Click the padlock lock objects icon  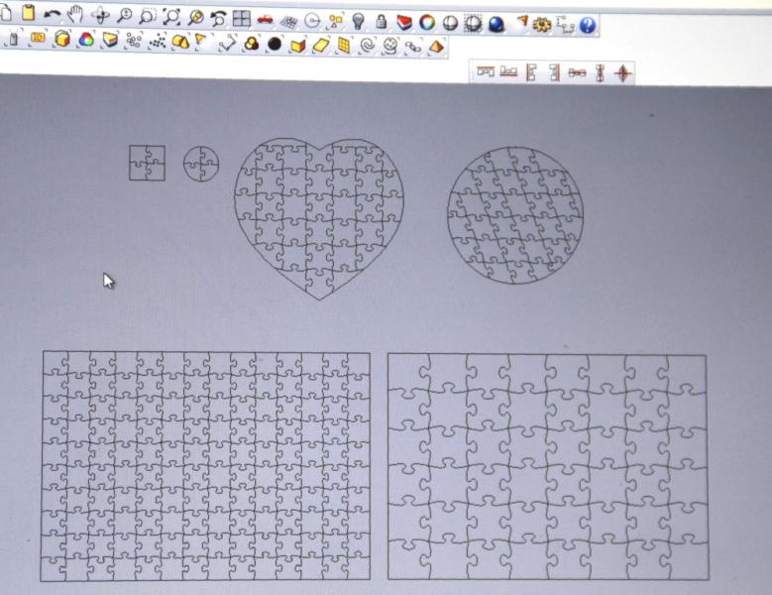381,21
